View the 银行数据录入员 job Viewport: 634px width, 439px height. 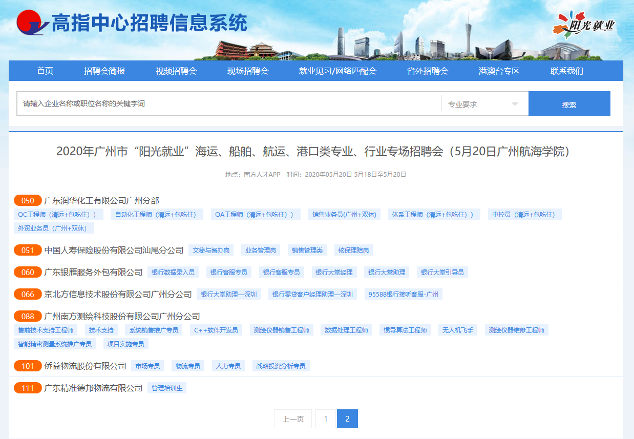pos(173,272)
